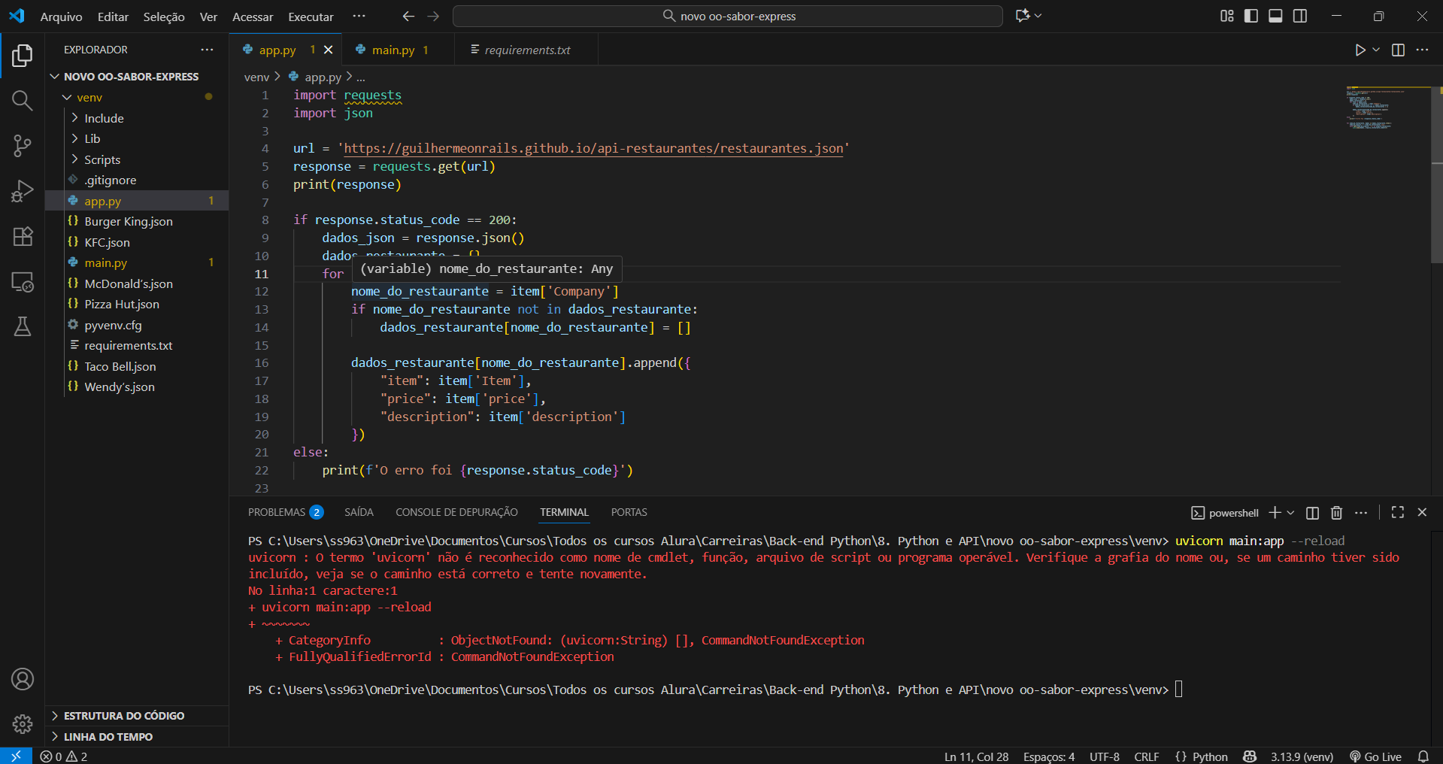
Task: Split the editor to the right
Action: pyautogui.click(x=1398, y=50)
